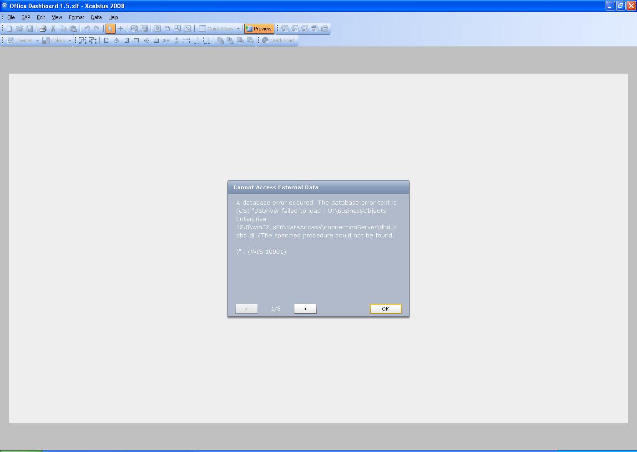Click the Print icon on toolbar

[42, 28]
